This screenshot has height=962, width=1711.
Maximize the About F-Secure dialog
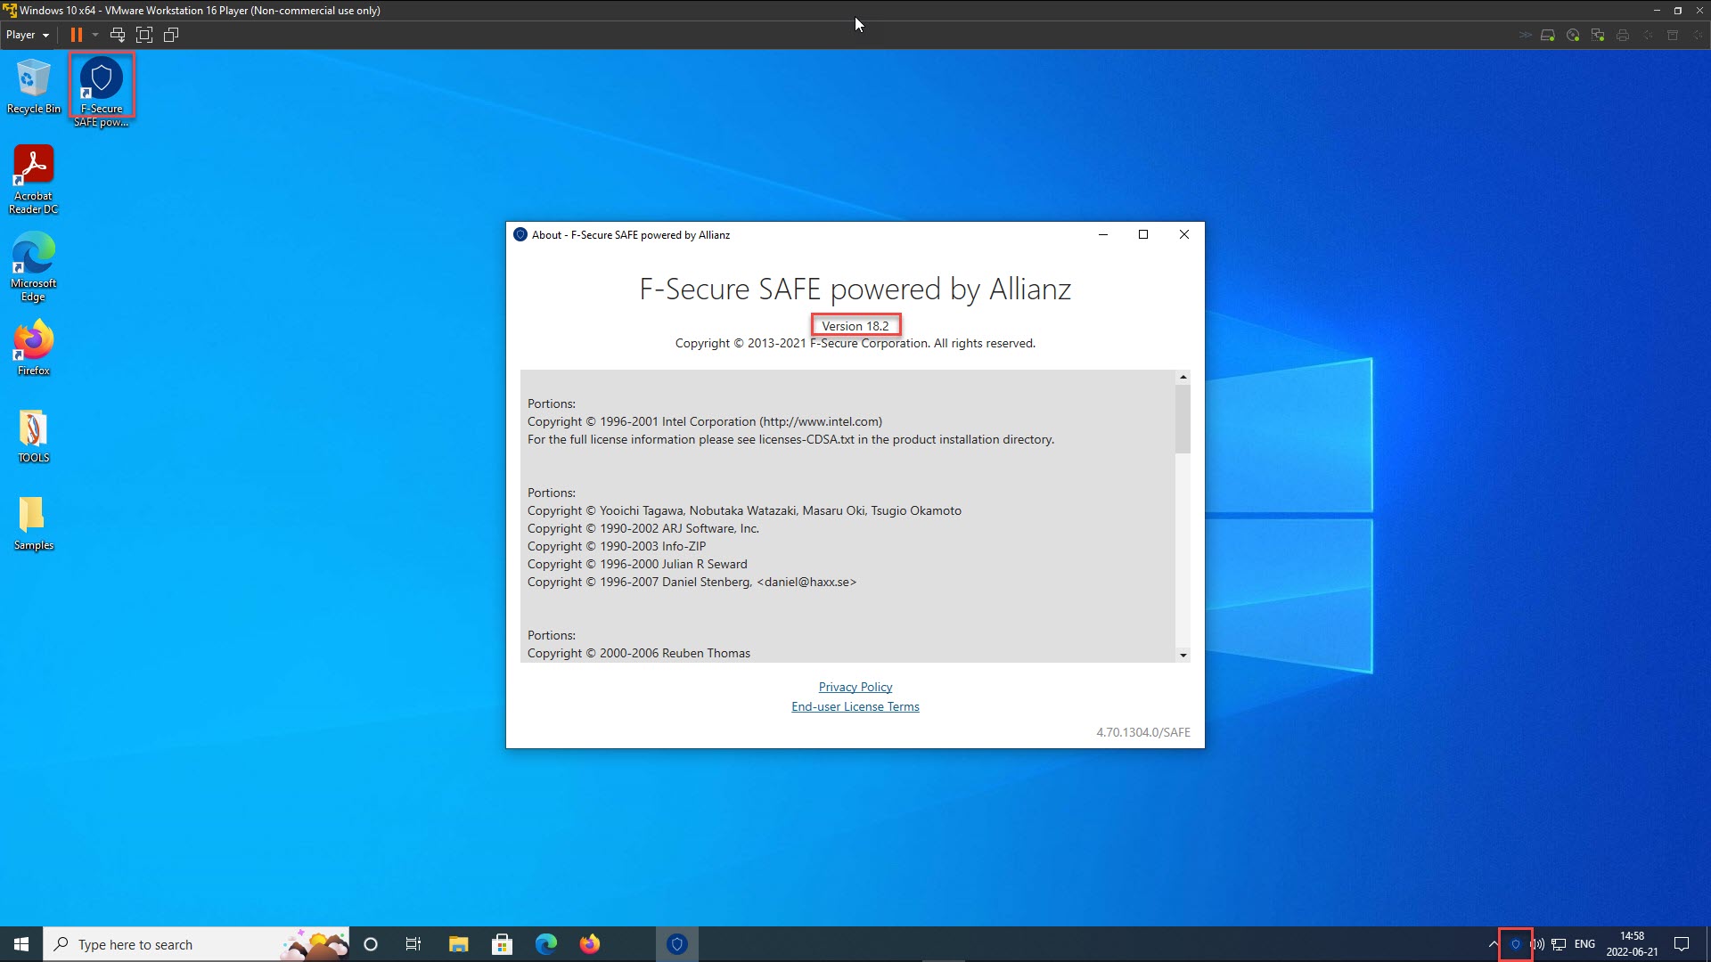[1143, 234]
